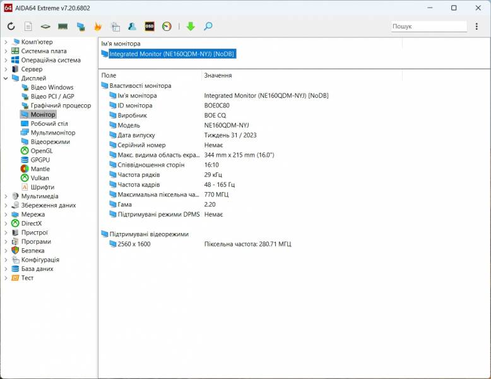The image size is (491, 379).
Task: Open the Шрифти tree item
Action: (42, 187)
